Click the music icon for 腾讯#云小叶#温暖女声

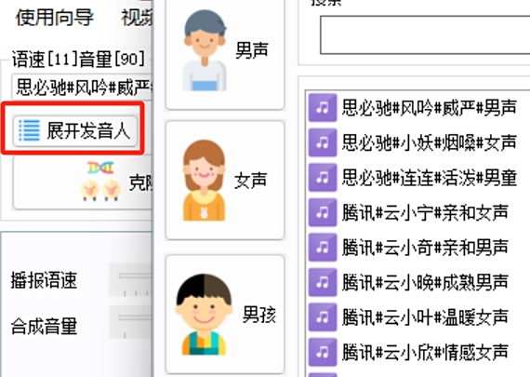tap(323, 316)
